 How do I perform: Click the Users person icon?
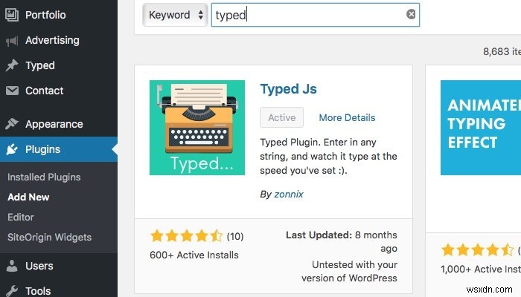click(12, 266)
